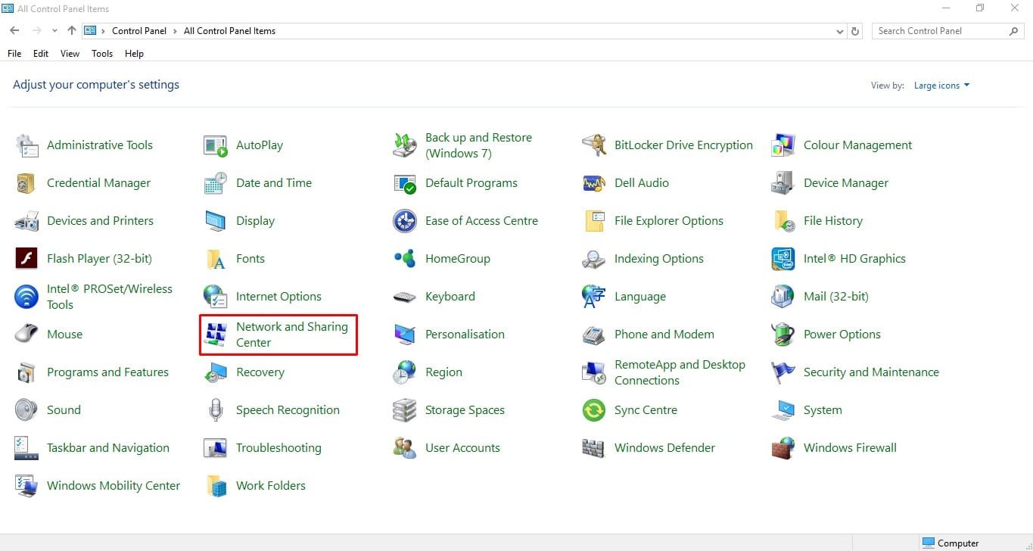Expand the chevron after Control Panel breadcrumb
The width and height of the screenshot is (1033, 551).
coord(175,31)
